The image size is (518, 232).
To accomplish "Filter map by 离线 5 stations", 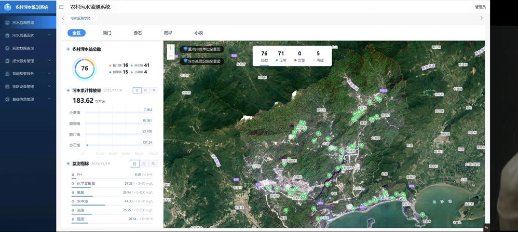I will 318,57.
